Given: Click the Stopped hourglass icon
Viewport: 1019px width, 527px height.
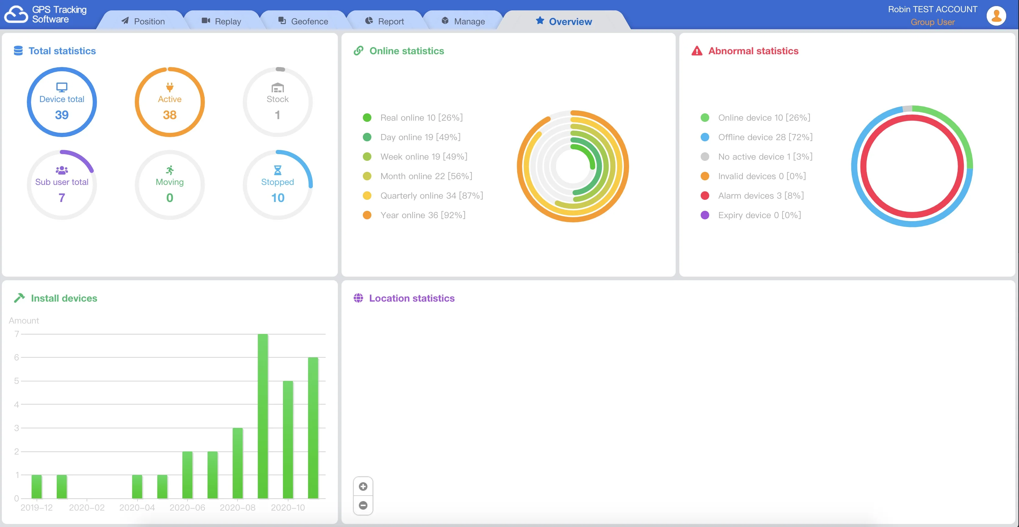Looking at the screenshot, I should click(x=278, y=170).
